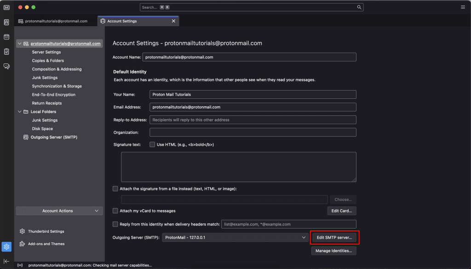Screen dimensions: 471x269
Task: Enable Use HTML for signature
Action: (x=152, y=144)
